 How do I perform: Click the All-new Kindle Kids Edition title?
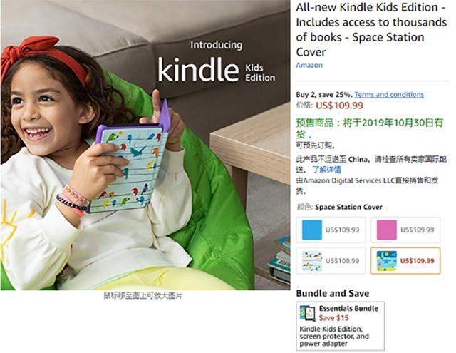click(371, 30)
